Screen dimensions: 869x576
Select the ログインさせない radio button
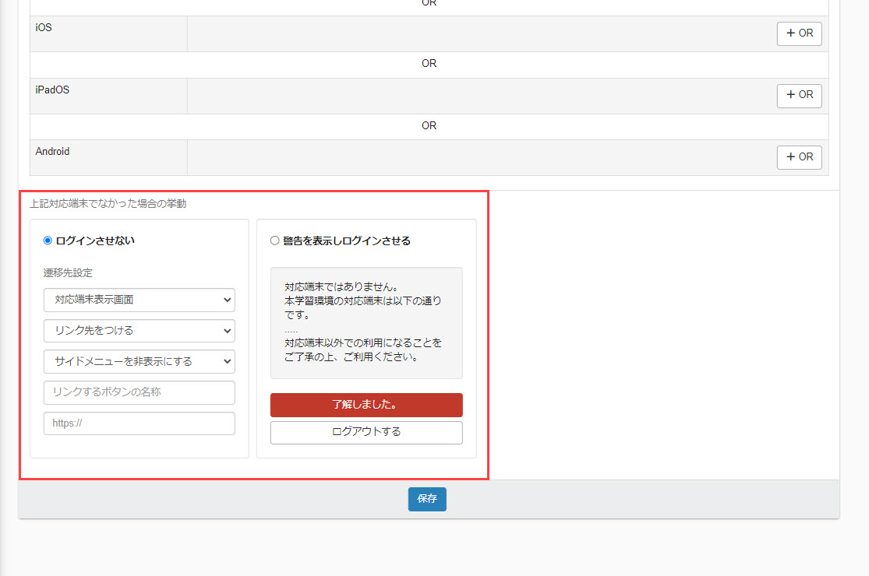(x=49, y=240)
